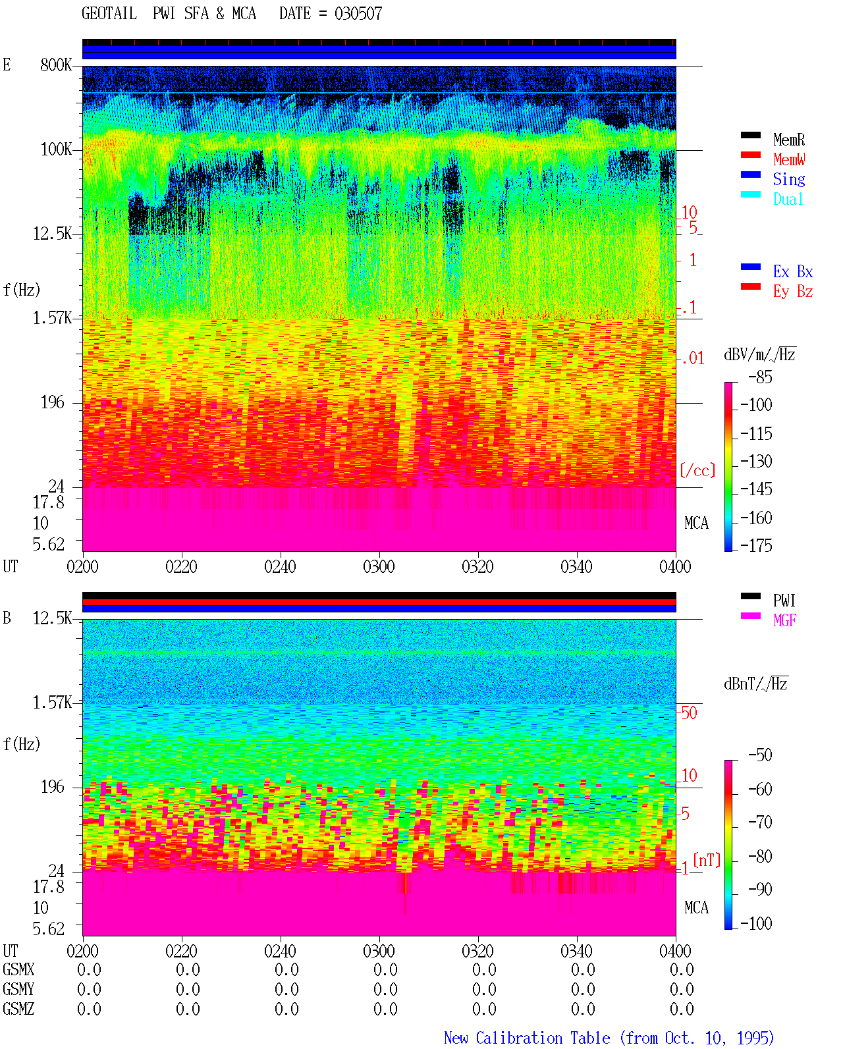The height and width of the screenshot is (1049, 843).
Task: Click the red MemW legend swatch
Action: click(750, 155)
